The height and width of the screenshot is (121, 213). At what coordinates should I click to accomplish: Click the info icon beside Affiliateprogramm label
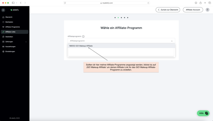pos(83,36)
